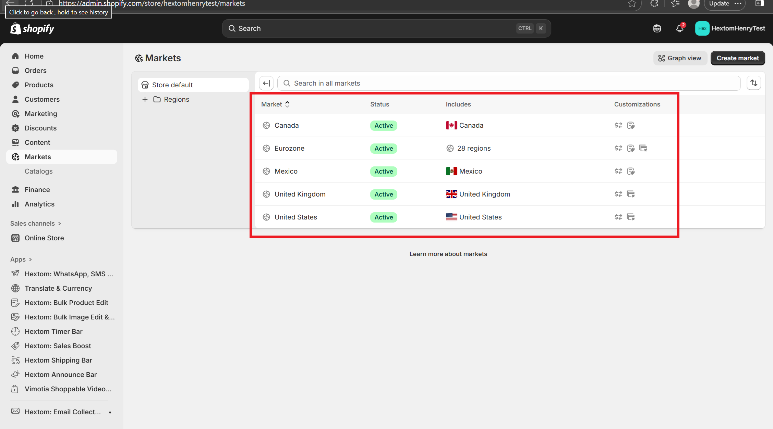The image size is (773, 429).
Task: Click the notifications bell icon
Action: [x=679, y=29]
